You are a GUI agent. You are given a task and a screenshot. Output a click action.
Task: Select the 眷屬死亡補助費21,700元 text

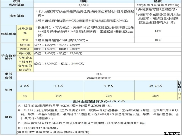61,40
